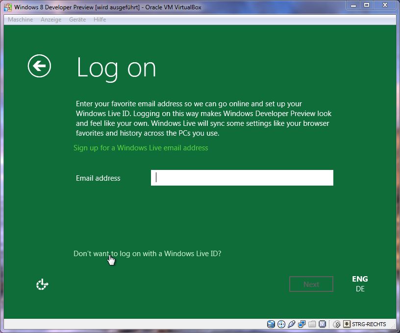Click Don't want to log on link
The width and height of the screenshot is (400, 333).
(x=148, y=254)
